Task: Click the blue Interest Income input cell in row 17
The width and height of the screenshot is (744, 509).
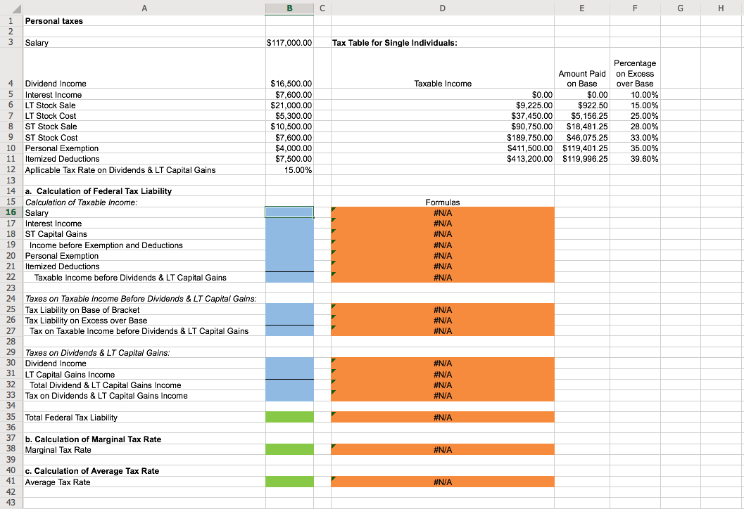Action: coord(289,224)
